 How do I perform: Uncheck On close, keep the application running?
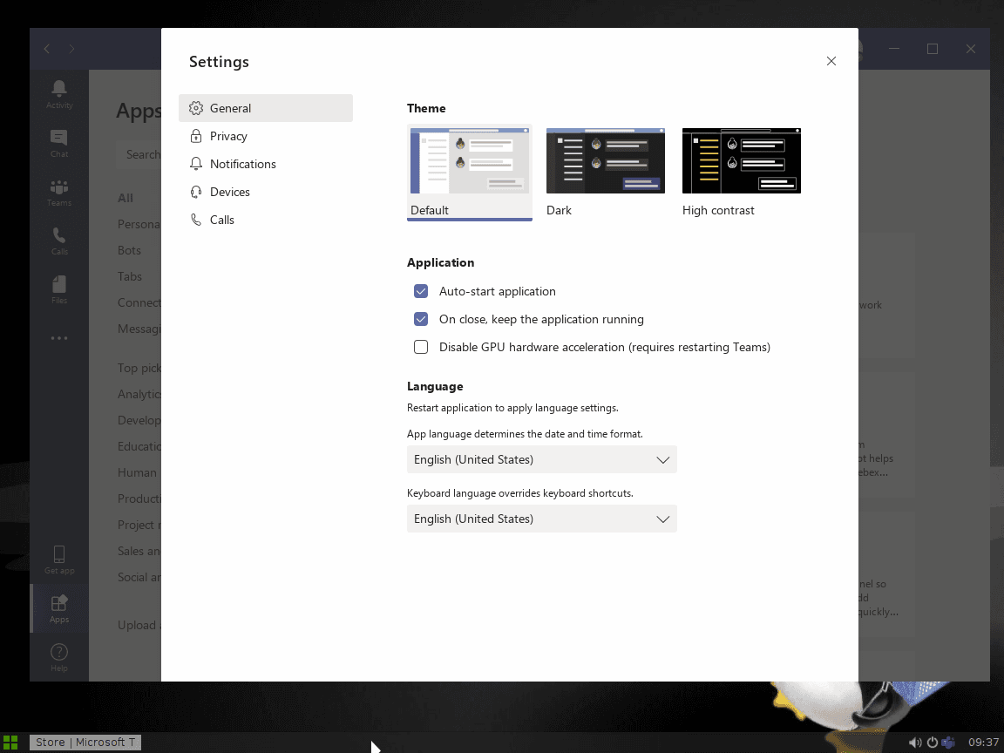(x=421, y=319)
